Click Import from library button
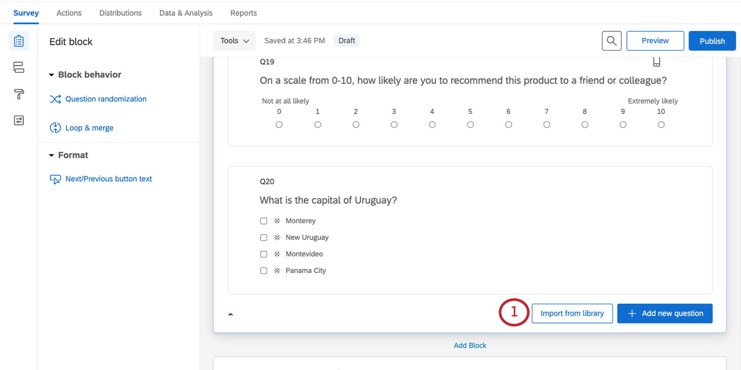The width and height of the screenshot is (741, 370). click(x=572, y=313)
